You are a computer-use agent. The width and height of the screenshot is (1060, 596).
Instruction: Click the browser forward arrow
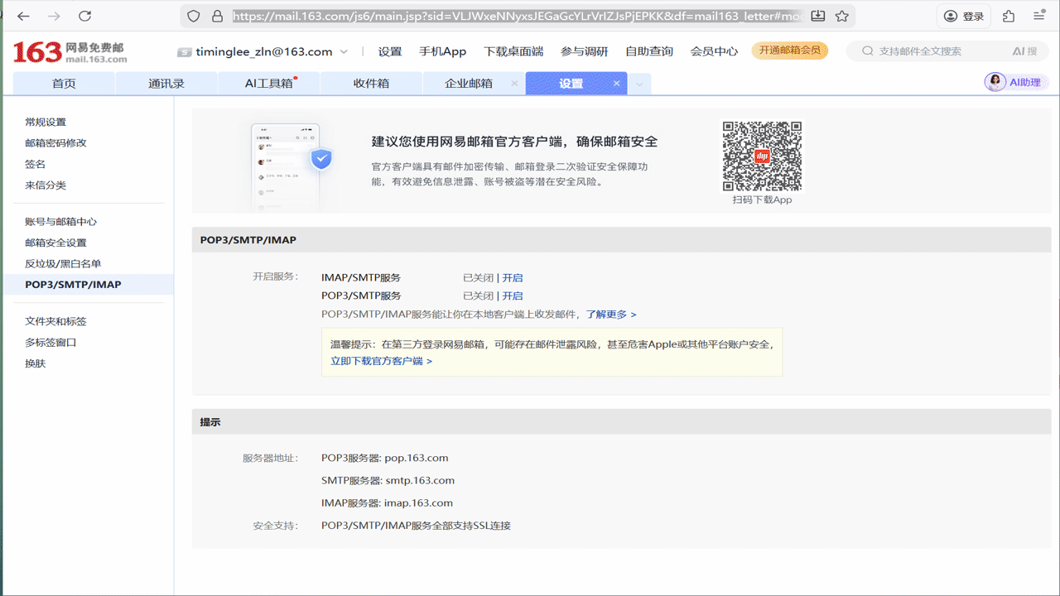pos(54,16)
